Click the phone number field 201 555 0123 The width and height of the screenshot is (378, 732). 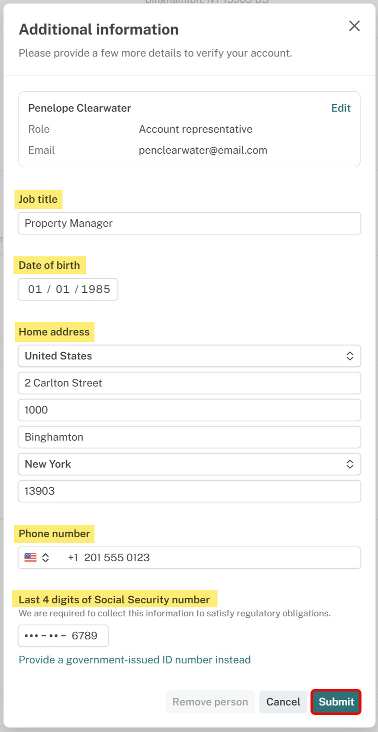[210, 558]
